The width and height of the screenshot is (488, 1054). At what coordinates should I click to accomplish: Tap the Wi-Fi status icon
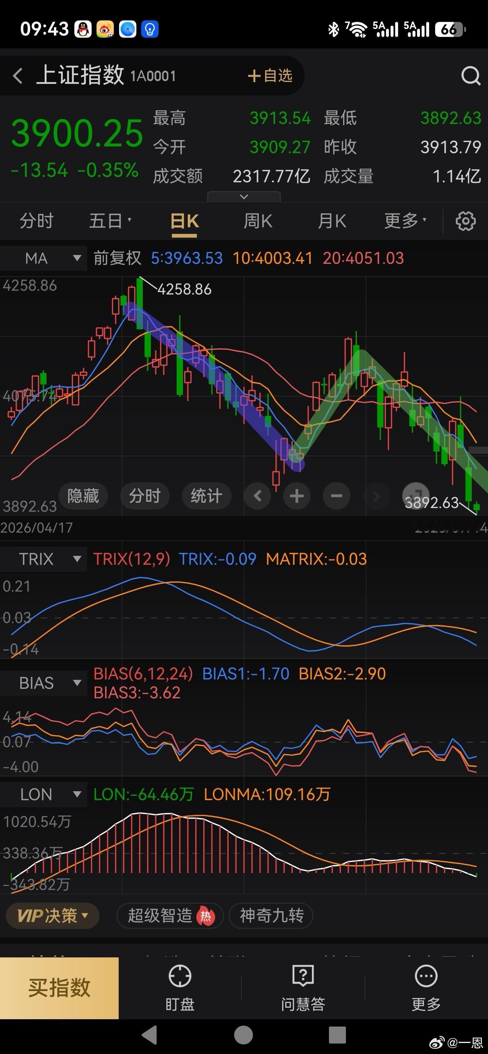(356, 30)
